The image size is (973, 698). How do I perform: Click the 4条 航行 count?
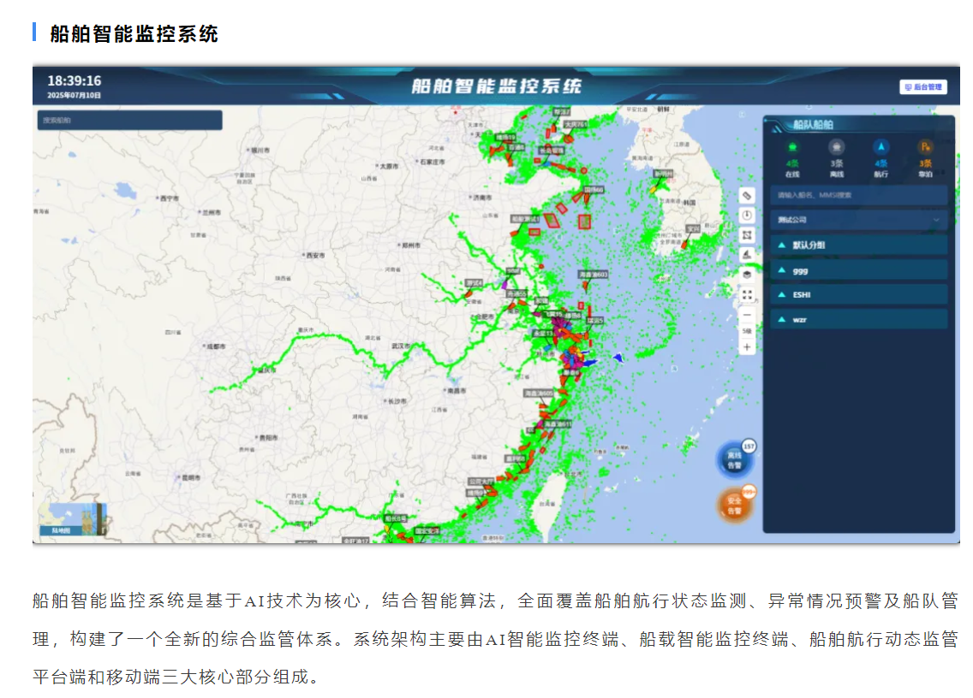pos(881,169)
